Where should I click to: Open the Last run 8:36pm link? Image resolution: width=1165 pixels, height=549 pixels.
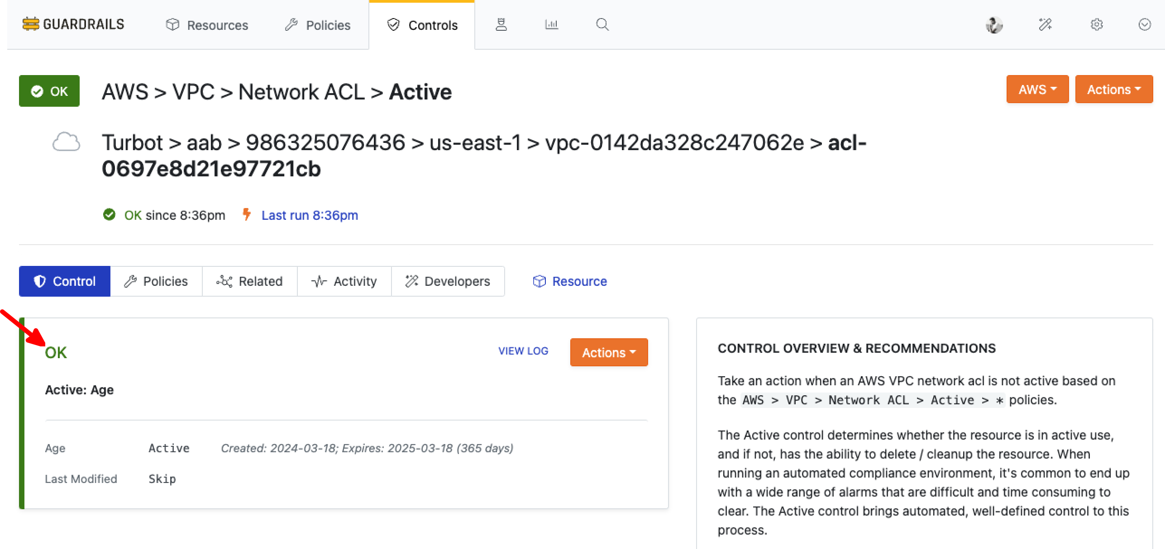pos(310,215)
